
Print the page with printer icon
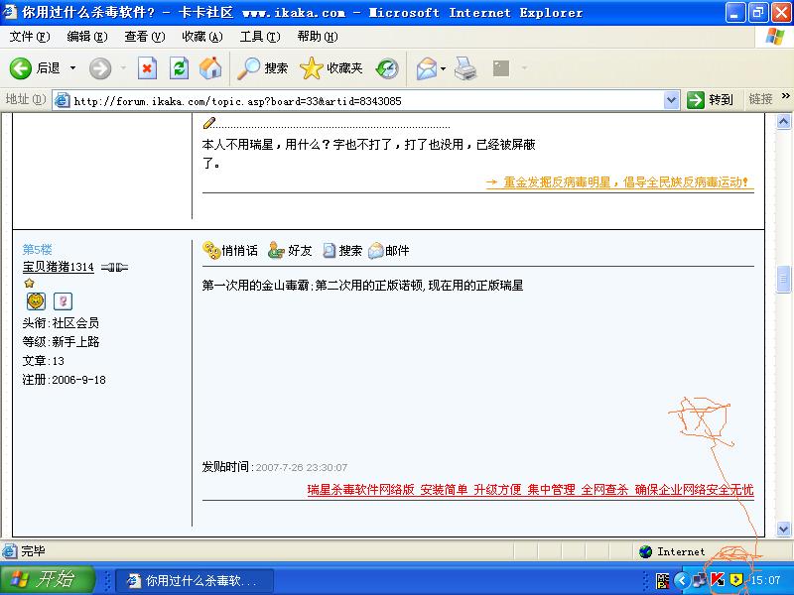[x=464, y=68]
